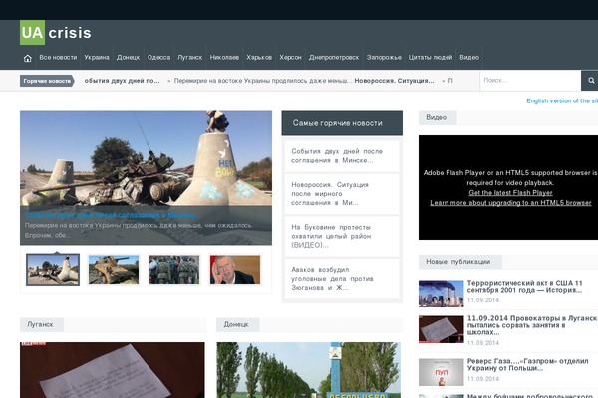Open the Запорожье section
Image resolution: width=598 pixels, height=398 pixels.
pos(384,57)
